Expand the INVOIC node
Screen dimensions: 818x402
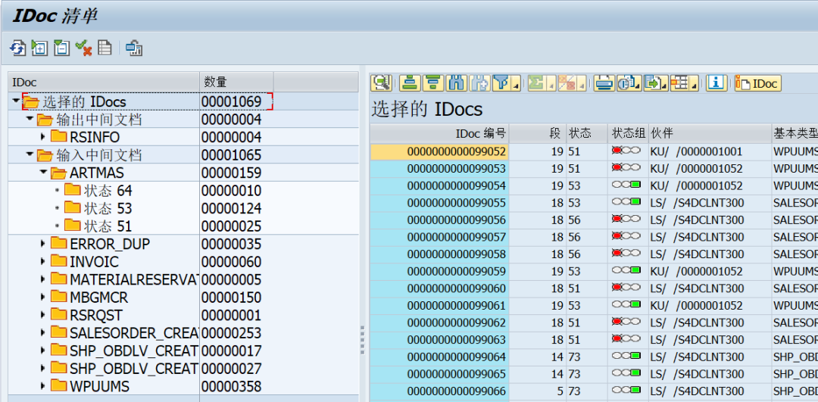coord(43,261)
